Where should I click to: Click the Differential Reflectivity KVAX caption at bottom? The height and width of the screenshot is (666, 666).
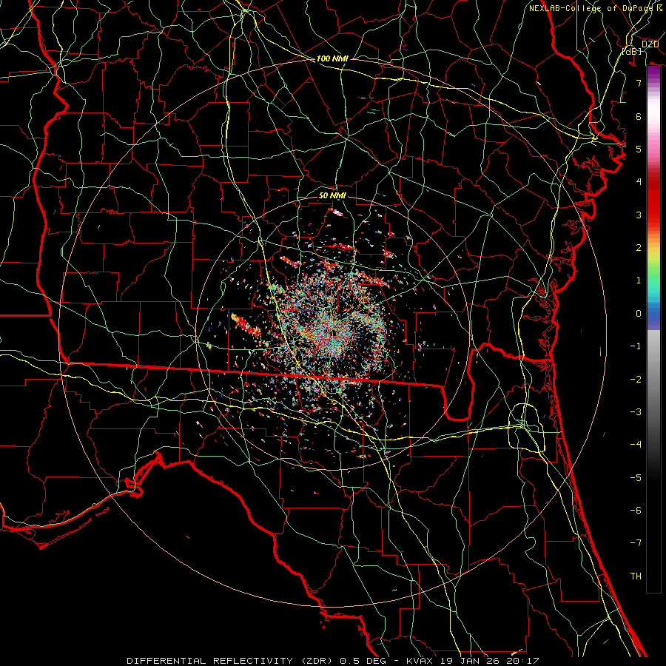coord(333,661)
